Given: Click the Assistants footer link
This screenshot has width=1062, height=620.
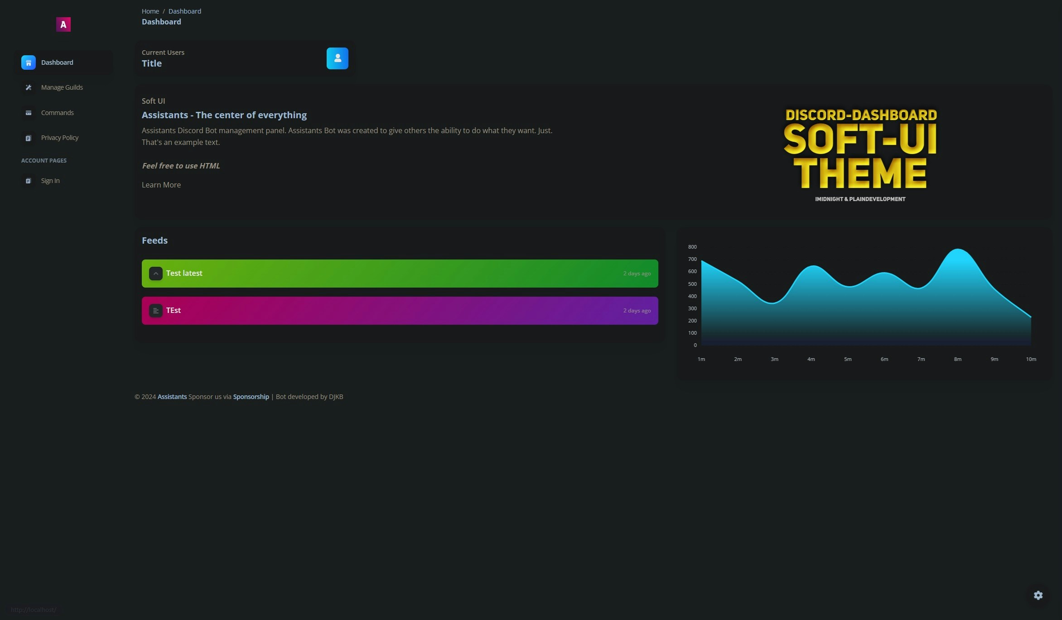Looking at the screenshot, I should [172, 397].
